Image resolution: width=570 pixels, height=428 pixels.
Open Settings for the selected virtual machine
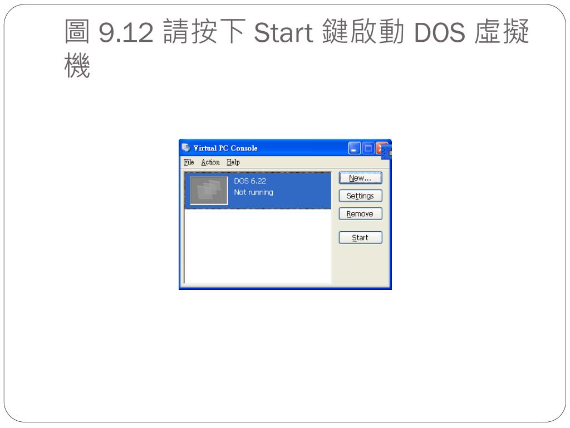tap(360, 196)
